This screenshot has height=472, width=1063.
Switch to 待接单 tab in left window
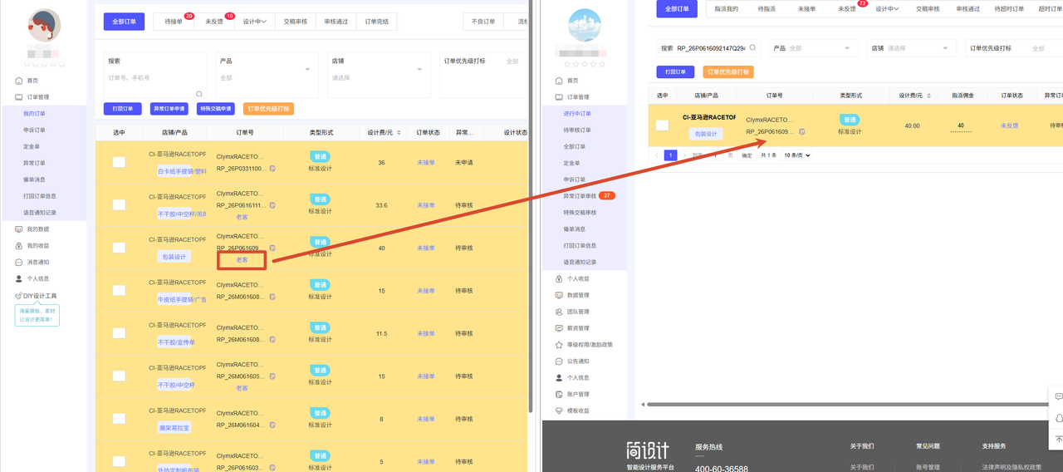pos(174,22)
